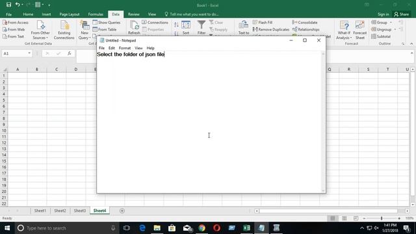Click the Save icon in Excel title bar
Image resolution: width=416 pixels, height=234 pixels.
[8, 5]
